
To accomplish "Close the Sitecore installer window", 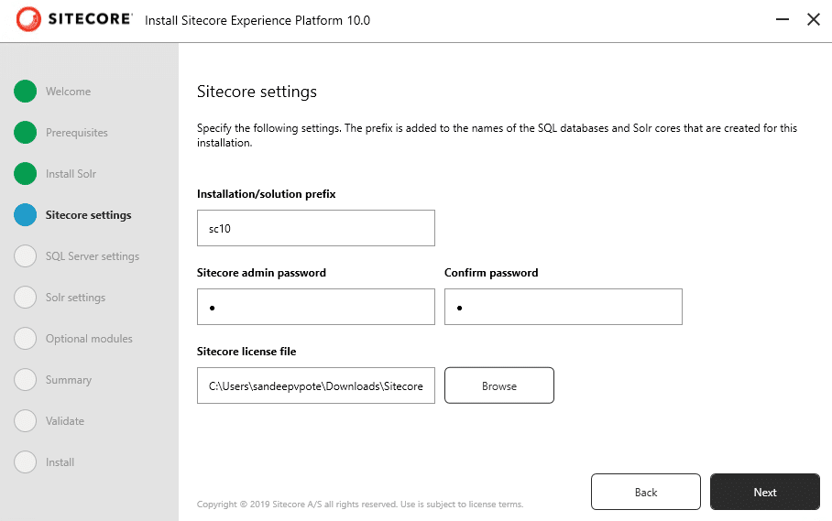I will [814, 19].
